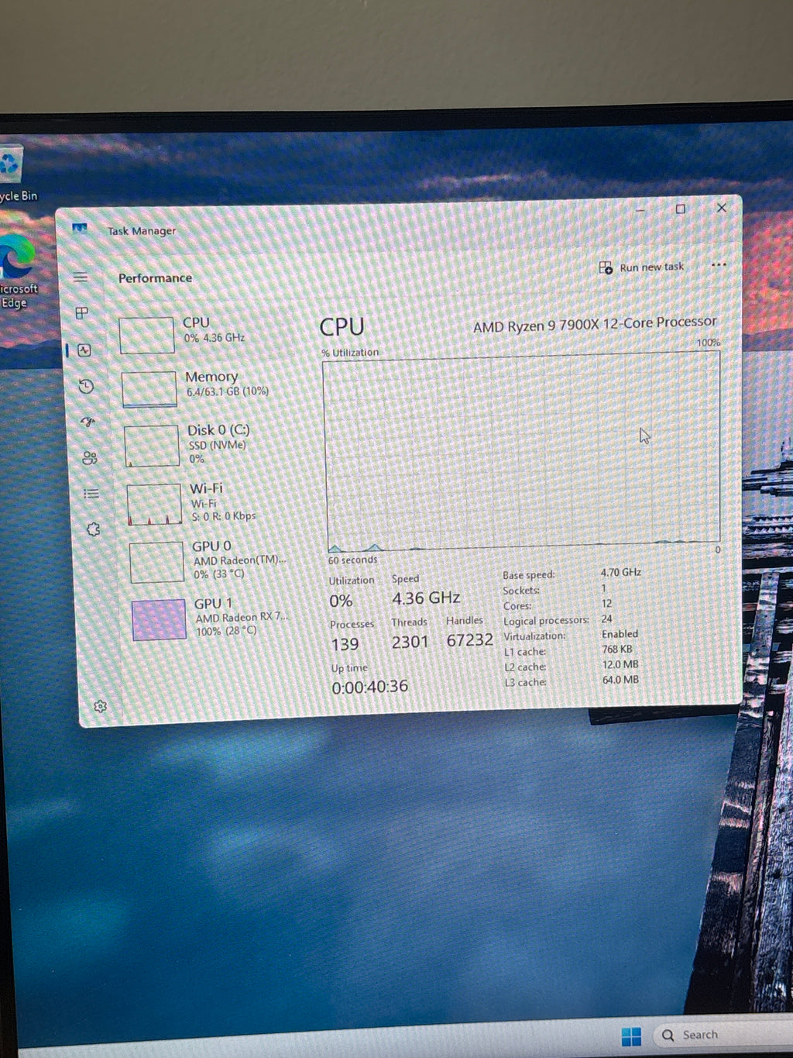
Task: Select the Performance page icon in sidebar
Action: [84, 350]
